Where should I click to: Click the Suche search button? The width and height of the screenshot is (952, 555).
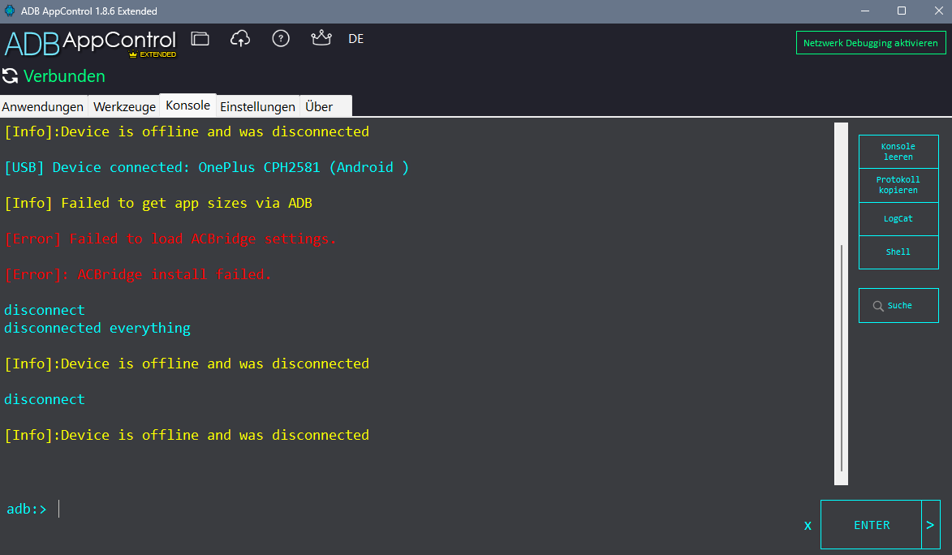[898, 305]
